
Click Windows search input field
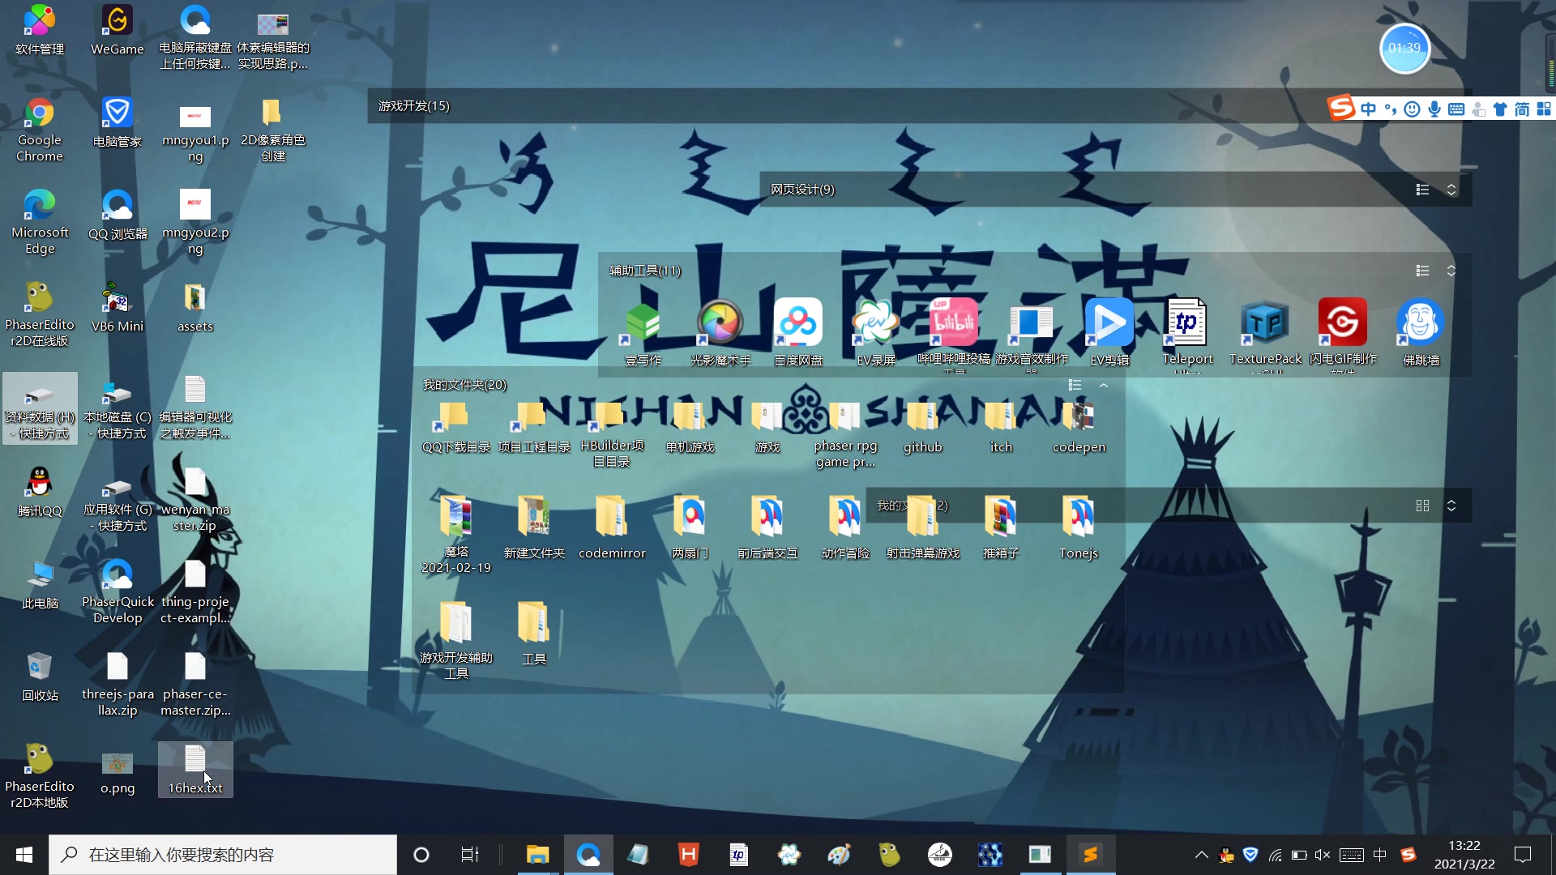(224, 855)
